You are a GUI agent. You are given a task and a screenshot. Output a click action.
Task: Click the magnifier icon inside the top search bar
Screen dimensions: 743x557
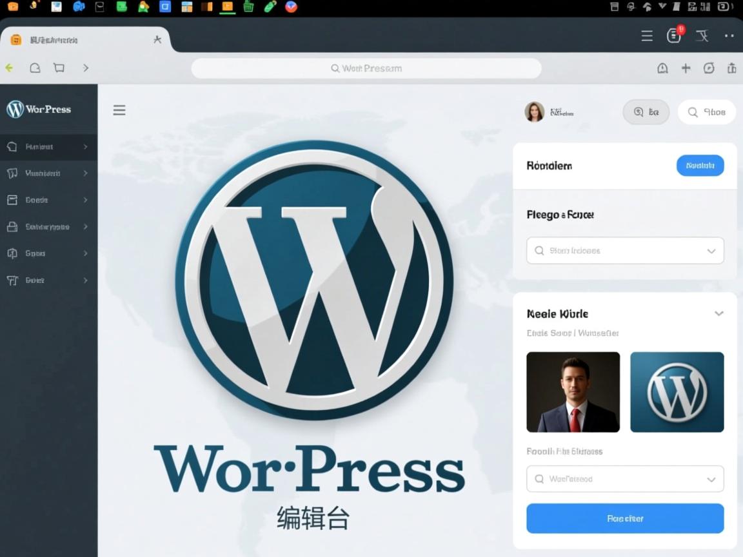tap(334, 68)
